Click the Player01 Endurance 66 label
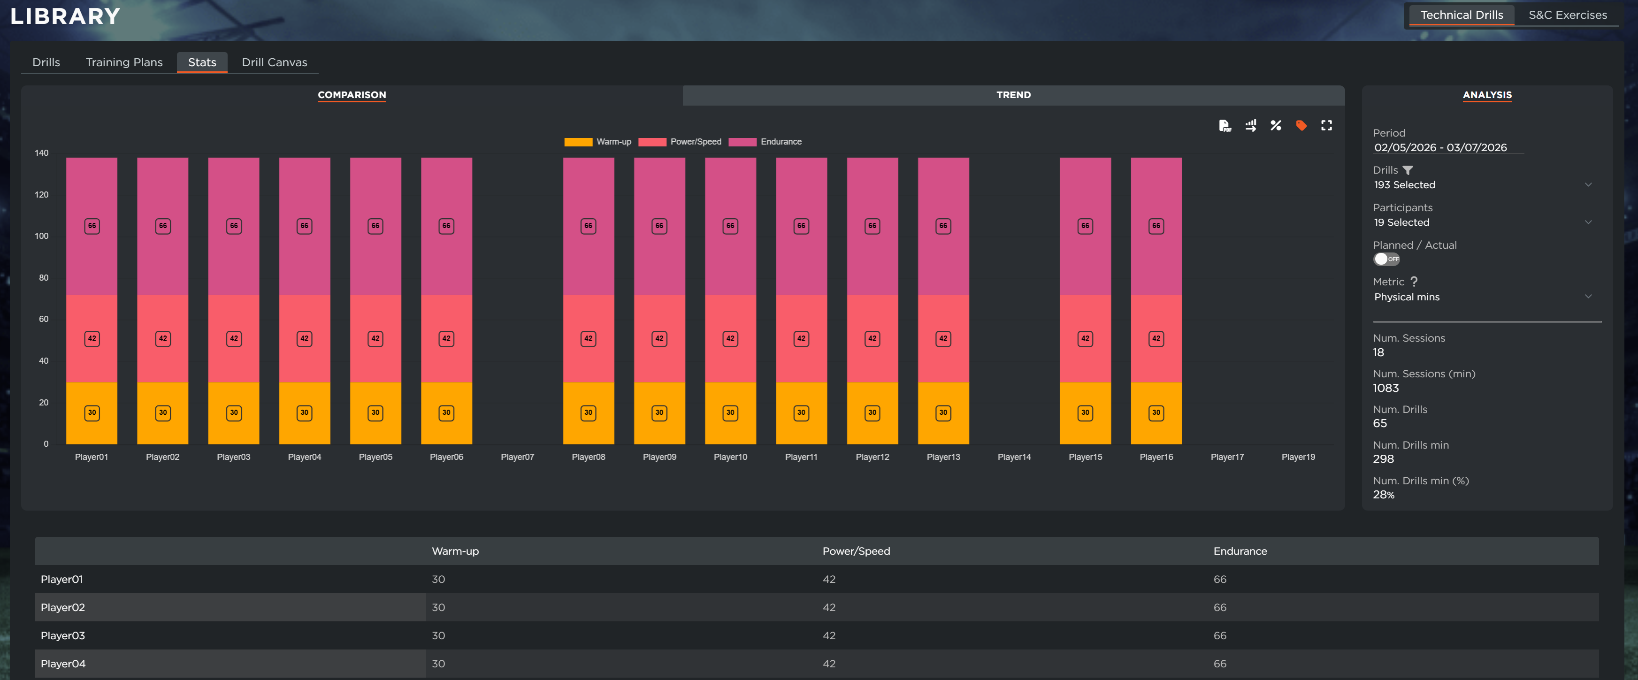The height and width of the screenshot is (680, 1638). (x=92, y=226)
